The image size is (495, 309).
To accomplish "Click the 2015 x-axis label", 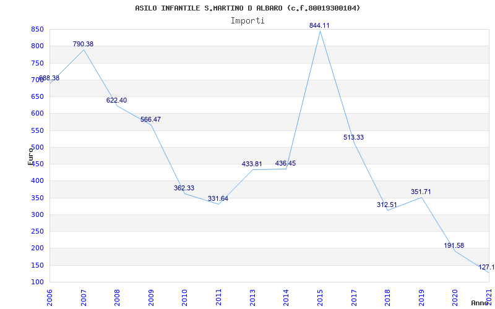I will [320, 297].
